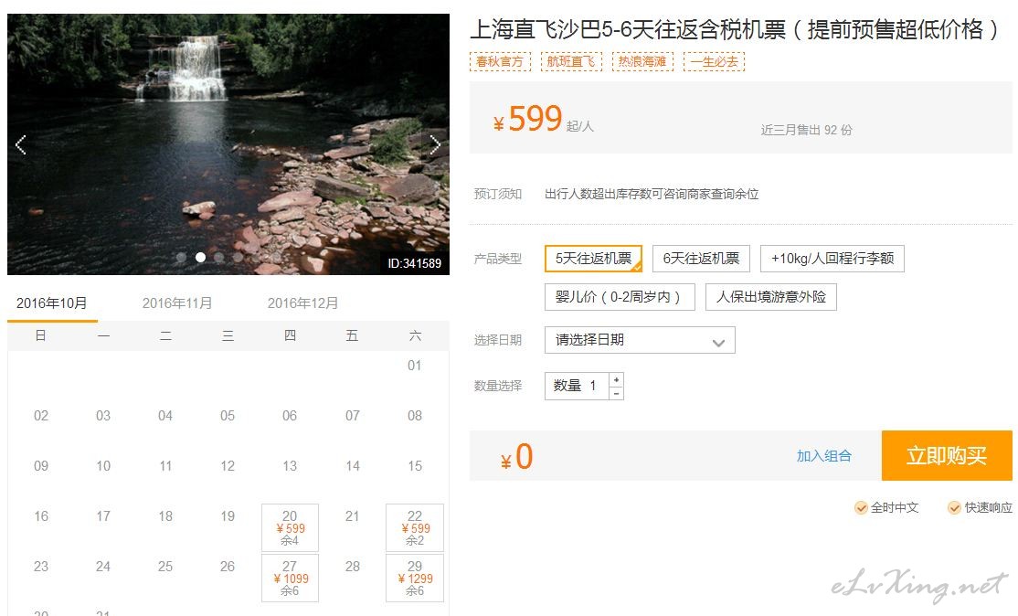Click the 21 date in the calendar

point(353,516)
